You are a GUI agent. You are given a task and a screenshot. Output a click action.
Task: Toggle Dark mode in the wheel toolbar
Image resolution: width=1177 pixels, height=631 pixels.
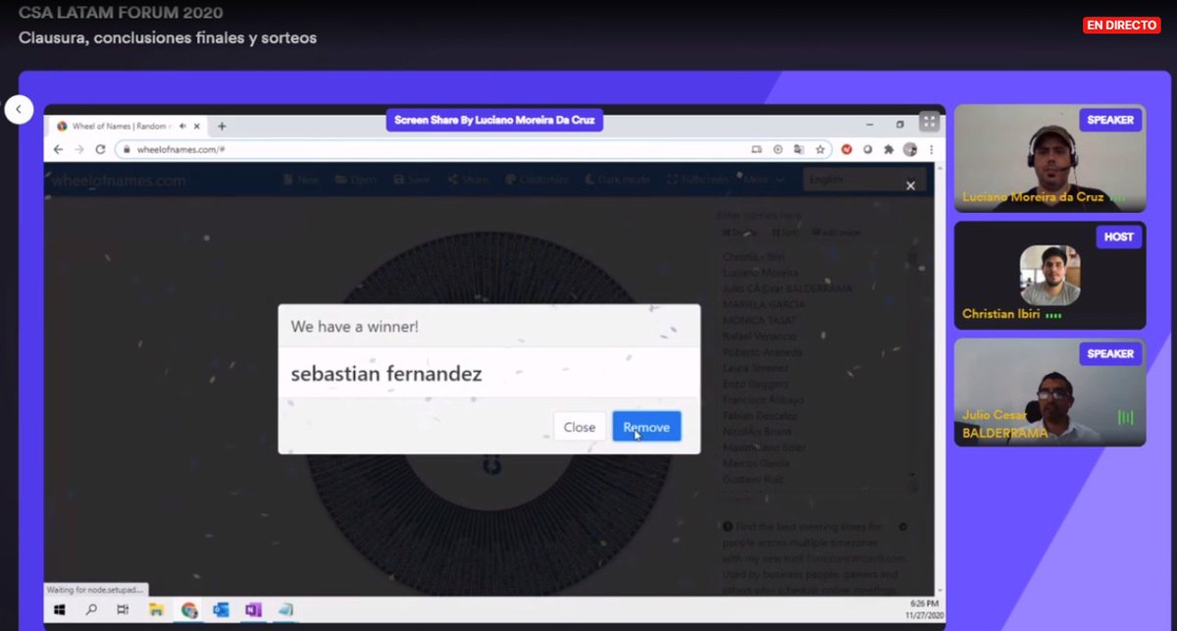pos(618,180)
